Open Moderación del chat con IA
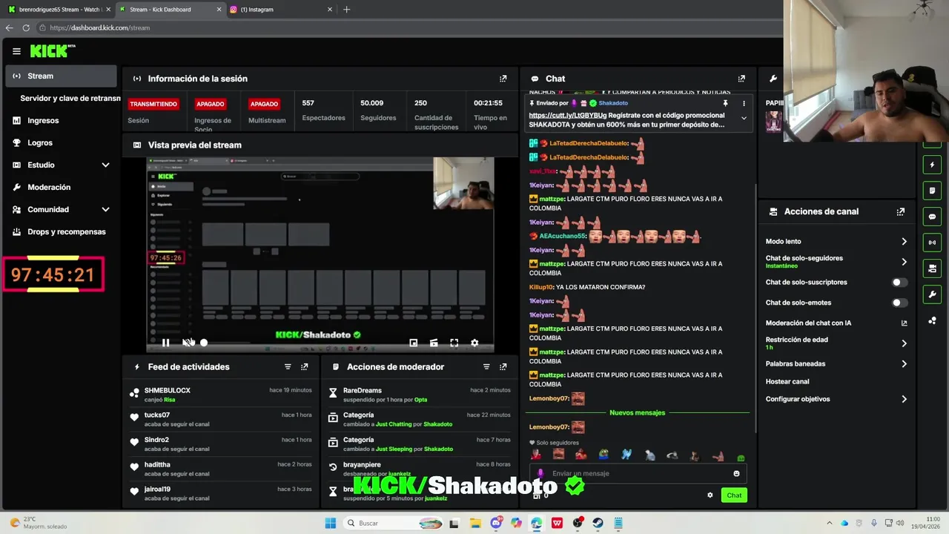The width and height of the screenshot is (949, 534). click(836, 323)
